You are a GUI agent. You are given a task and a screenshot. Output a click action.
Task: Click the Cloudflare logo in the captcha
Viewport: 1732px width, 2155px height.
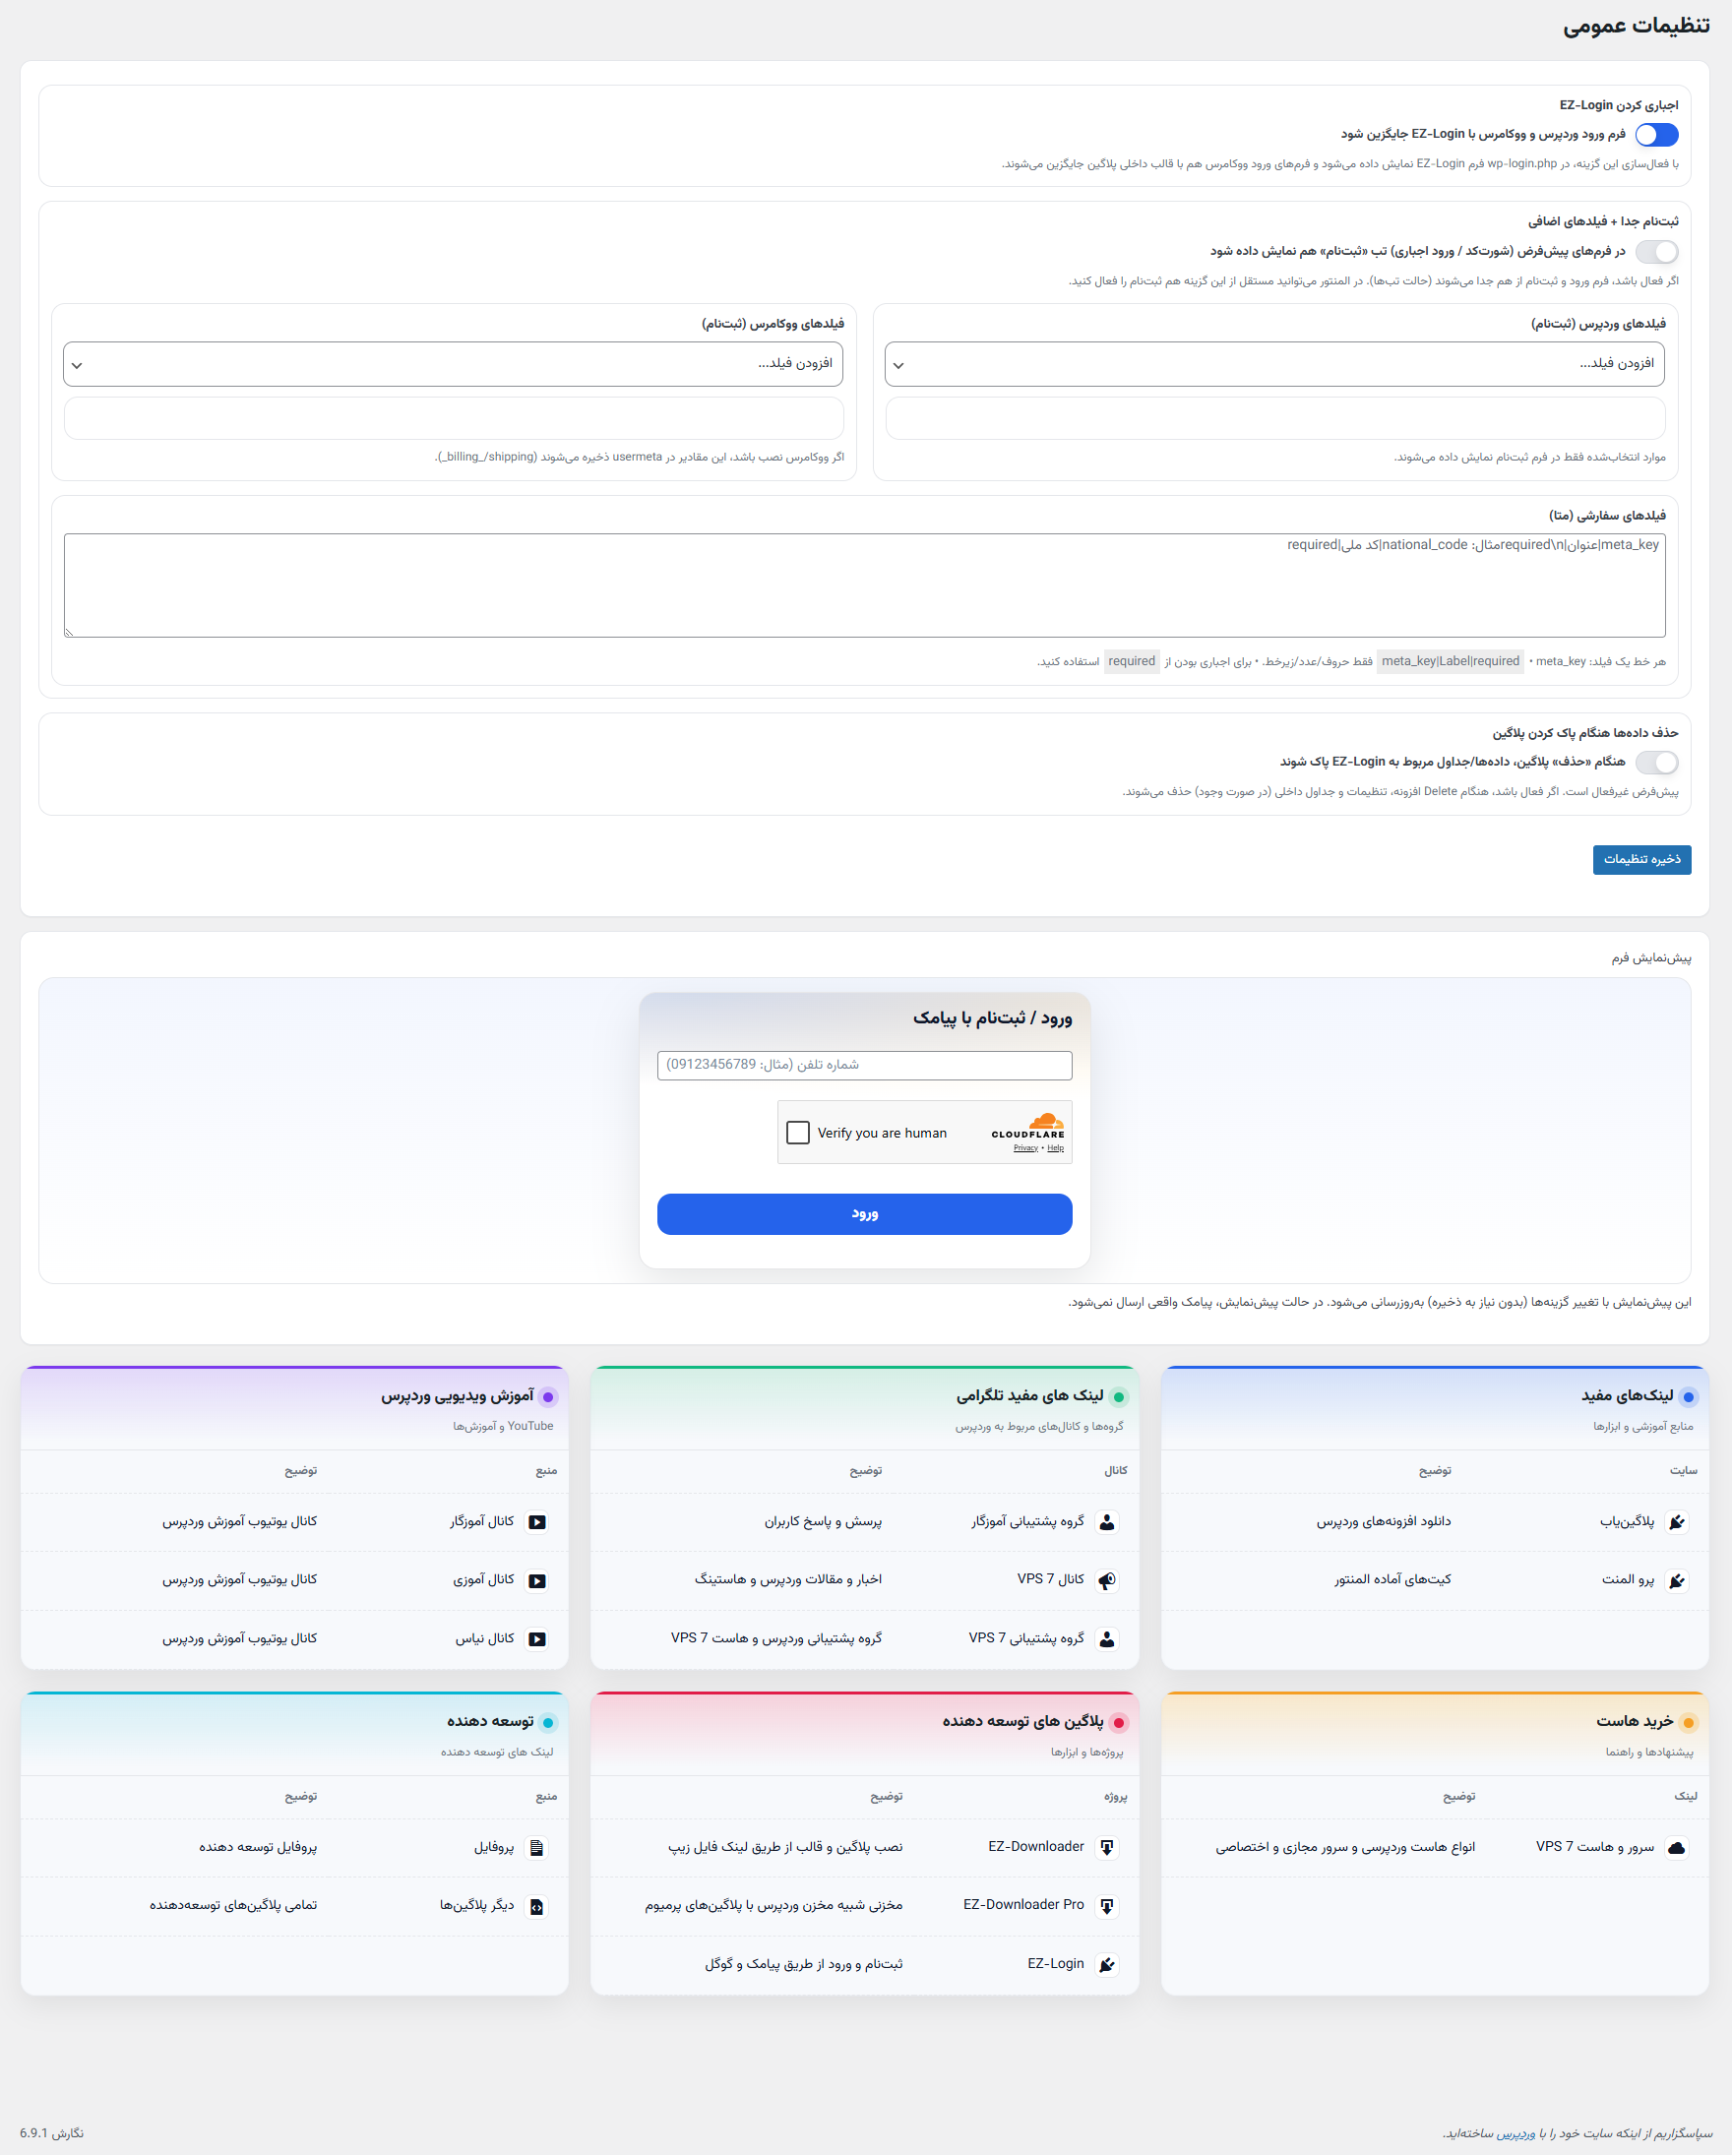point(1028,1126)
